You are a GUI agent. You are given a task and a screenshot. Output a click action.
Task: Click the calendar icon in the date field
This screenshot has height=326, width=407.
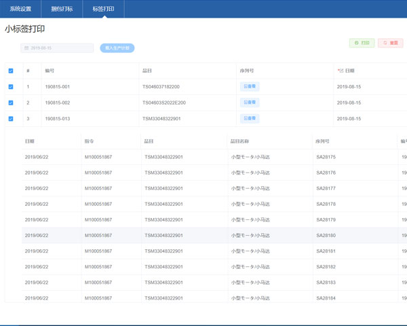click(26, 48)
